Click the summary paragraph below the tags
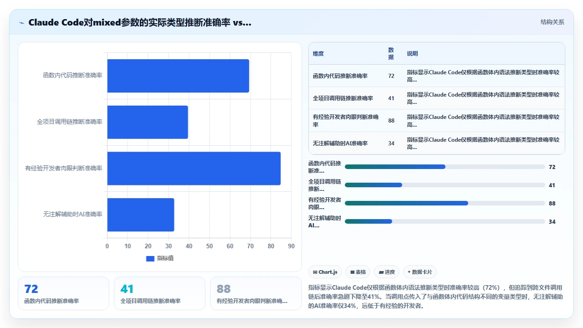This screenshot has height=328, width=583. click(x=436, y=297)
